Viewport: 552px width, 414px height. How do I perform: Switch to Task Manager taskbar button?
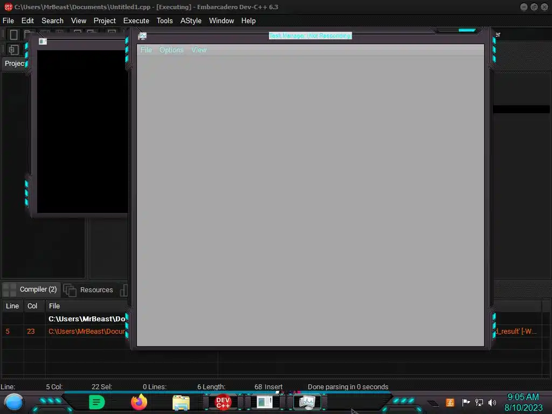click(x=307, y=402)
